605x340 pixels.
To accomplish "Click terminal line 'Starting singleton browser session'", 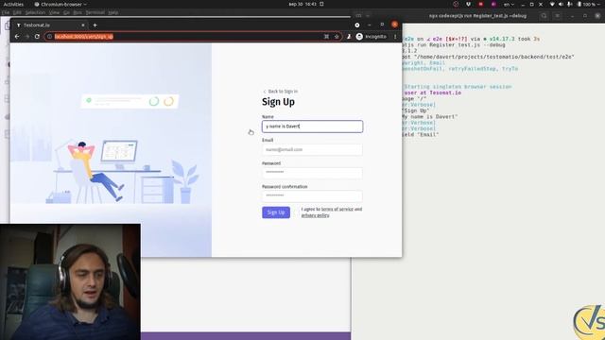I will pos(458,87).
